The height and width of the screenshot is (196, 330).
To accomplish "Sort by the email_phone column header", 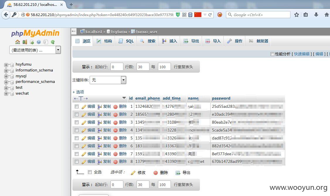I will click(147, 98).
